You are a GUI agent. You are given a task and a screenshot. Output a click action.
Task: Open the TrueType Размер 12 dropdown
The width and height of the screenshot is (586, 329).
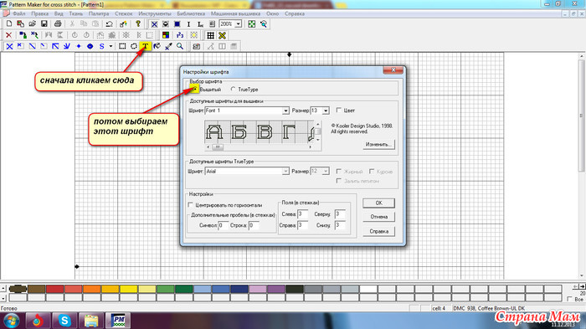point(326,172)
